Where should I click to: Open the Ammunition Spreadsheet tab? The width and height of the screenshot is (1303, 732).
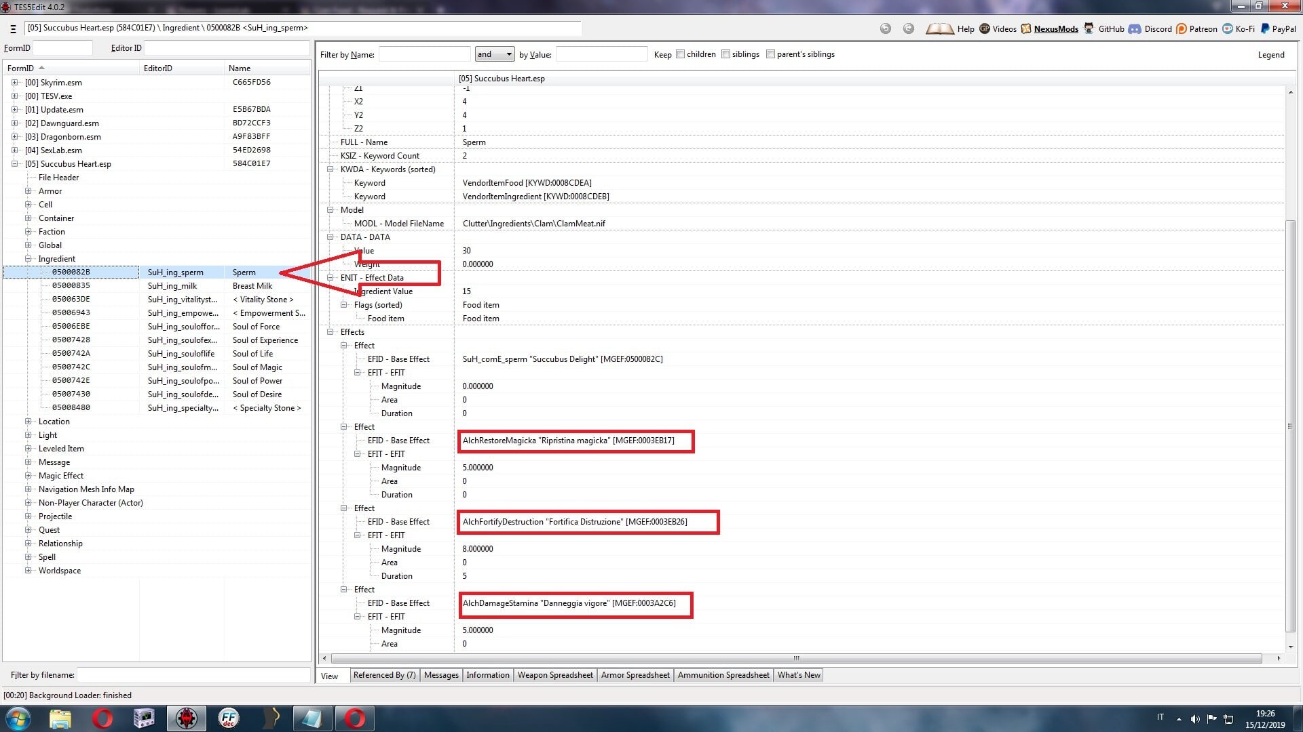tap(723, 675)
